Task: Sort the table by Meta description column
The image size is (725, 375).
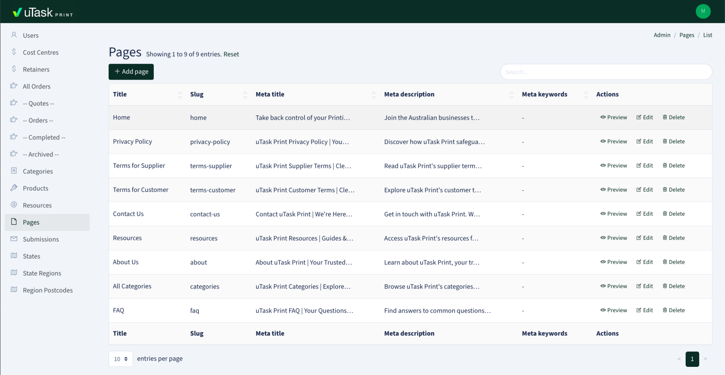Action: 511,95
